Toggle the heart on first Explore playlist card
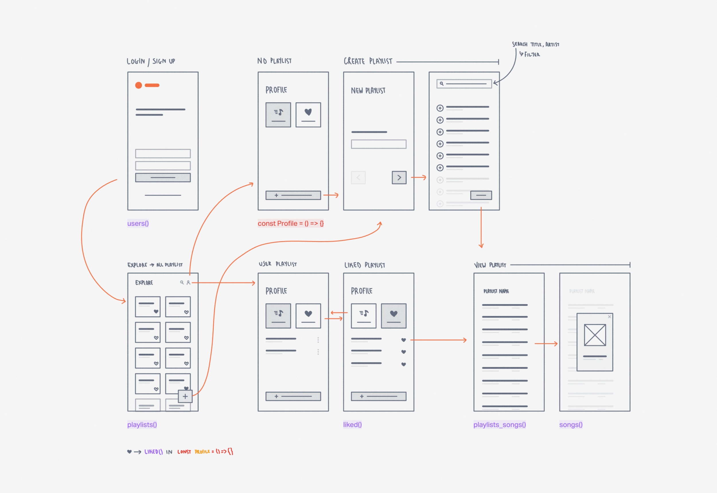 [156, 312]
